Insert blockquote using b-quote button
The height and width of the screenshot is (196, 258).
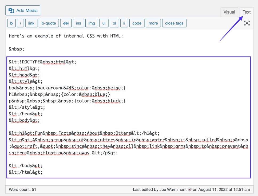[49, 23]
